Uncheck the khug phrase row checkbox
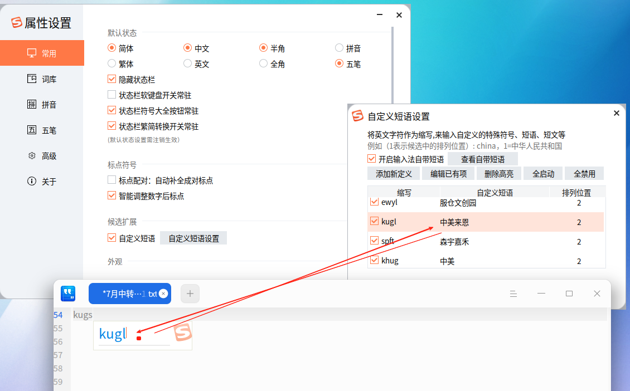630x391 pixels. tap(374, 260)
